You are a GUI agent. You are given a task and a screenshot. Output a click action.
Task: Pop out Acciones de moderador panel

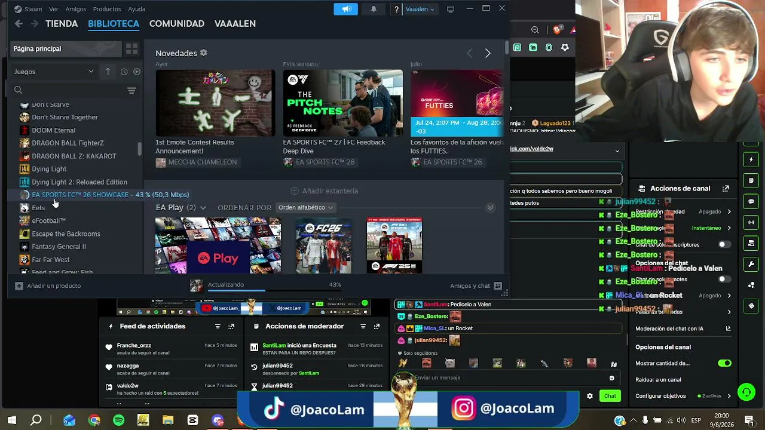tap(377, 326)
